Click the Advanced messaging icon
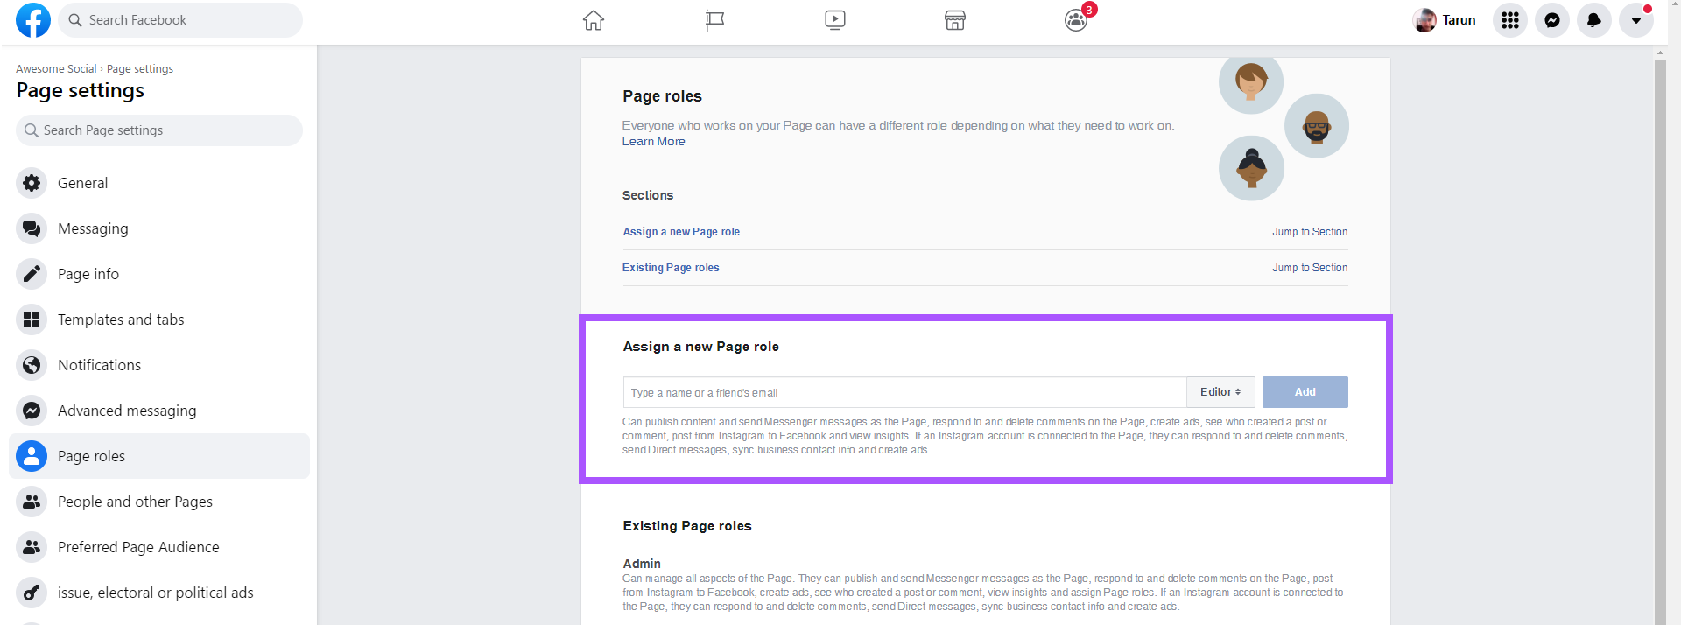Image resolution: width=1681 pixels, height=625 pixels. point(32,411)
